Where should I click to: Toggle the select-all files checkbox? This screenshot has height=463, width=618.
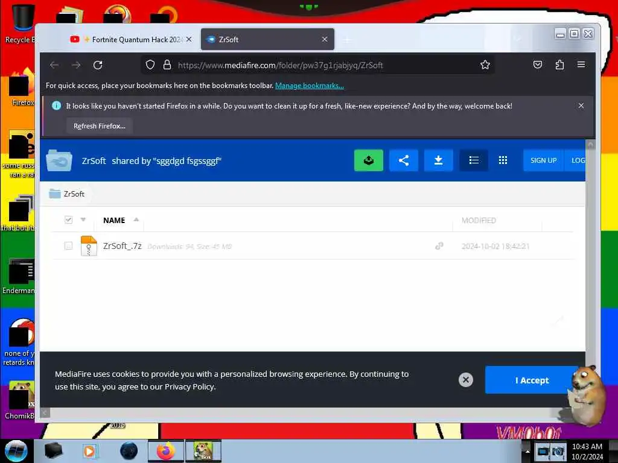point(69,219)
